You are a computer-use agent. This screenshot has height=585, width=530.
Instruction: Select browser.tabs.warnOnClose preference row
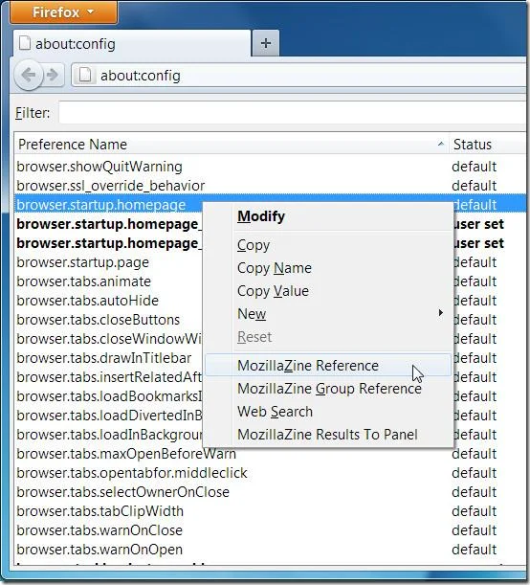click(x=270, y=530)
